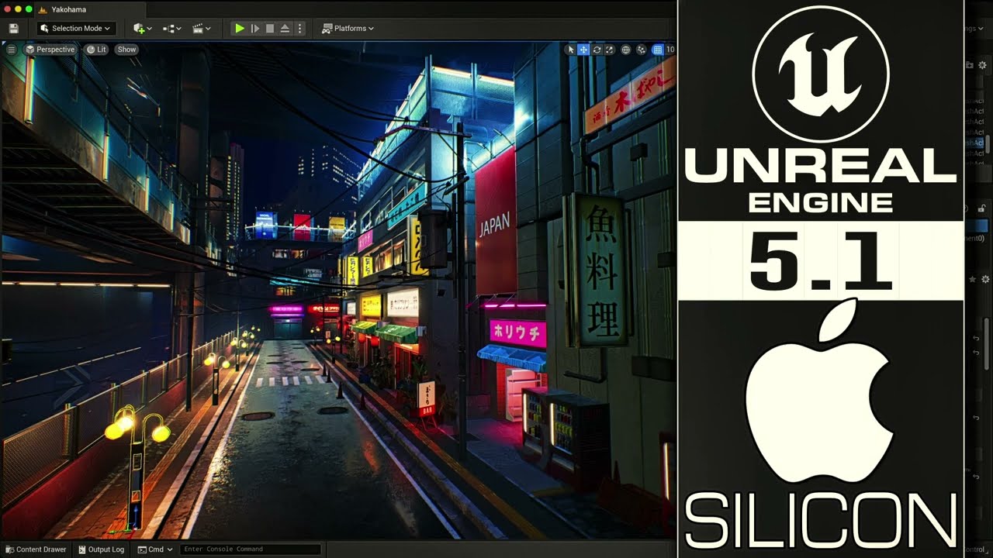Open the Platforms dropdown menu
Image resolution: width=993 pixels, height=558 pixels.
point(348,29)
